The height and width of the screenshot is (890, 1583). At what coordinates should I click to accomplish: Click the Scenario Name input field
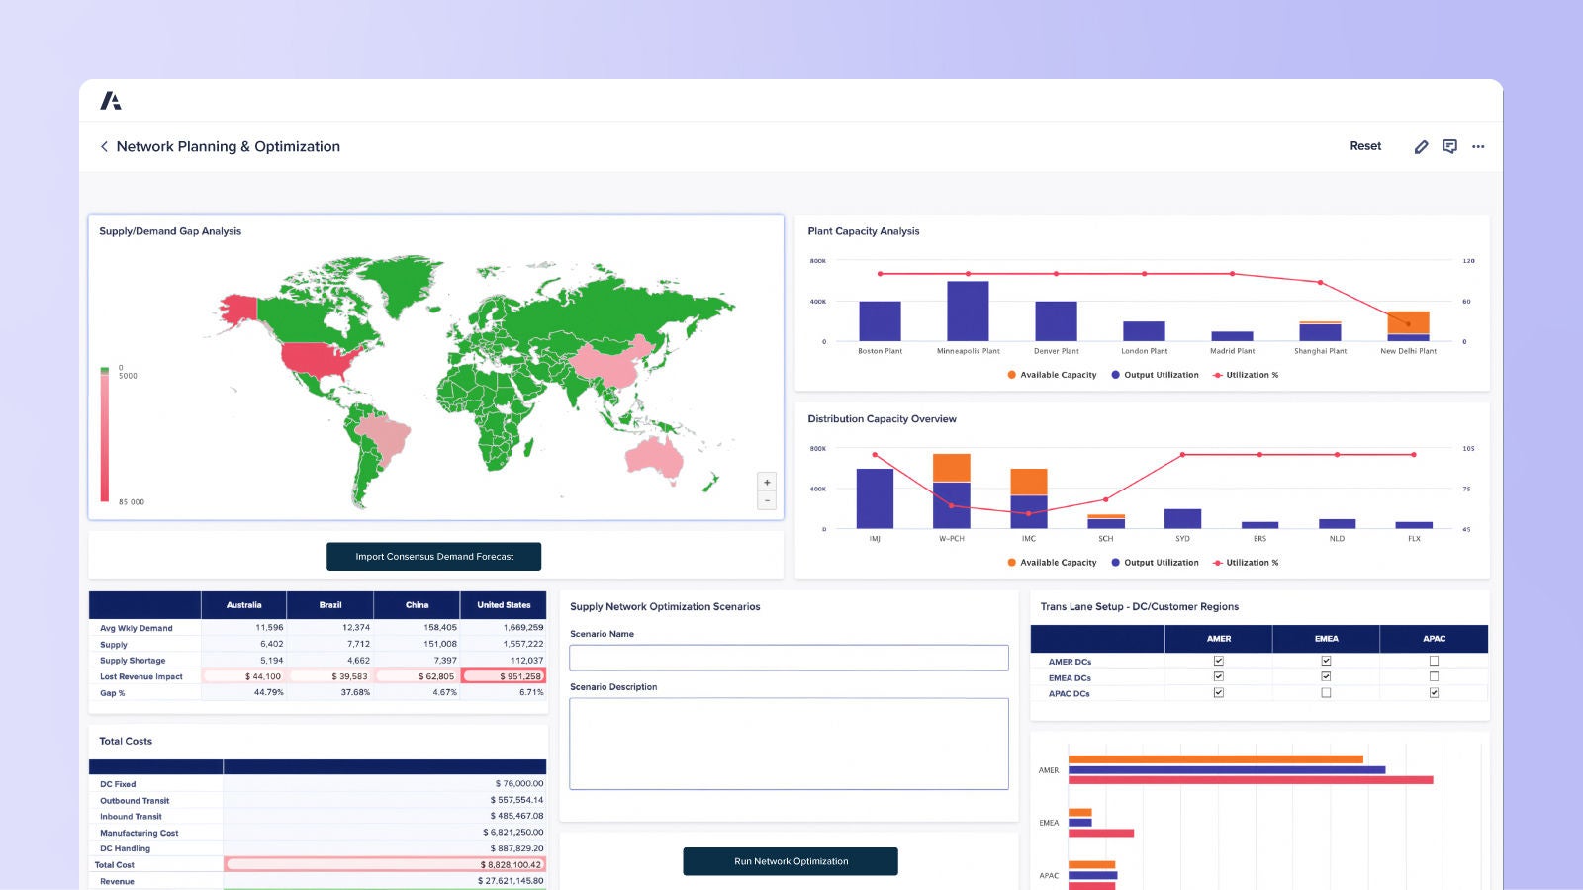click(x=789, y=657)
